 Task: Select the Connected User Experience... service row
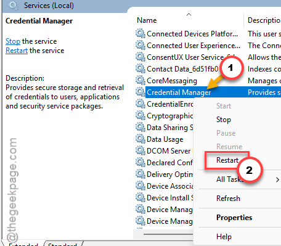[193, 46]
